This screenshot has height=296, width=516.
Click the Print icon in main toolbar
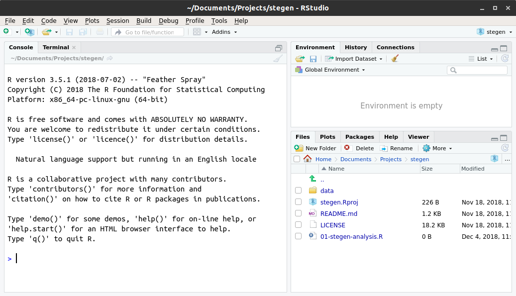tap(100, 32)
